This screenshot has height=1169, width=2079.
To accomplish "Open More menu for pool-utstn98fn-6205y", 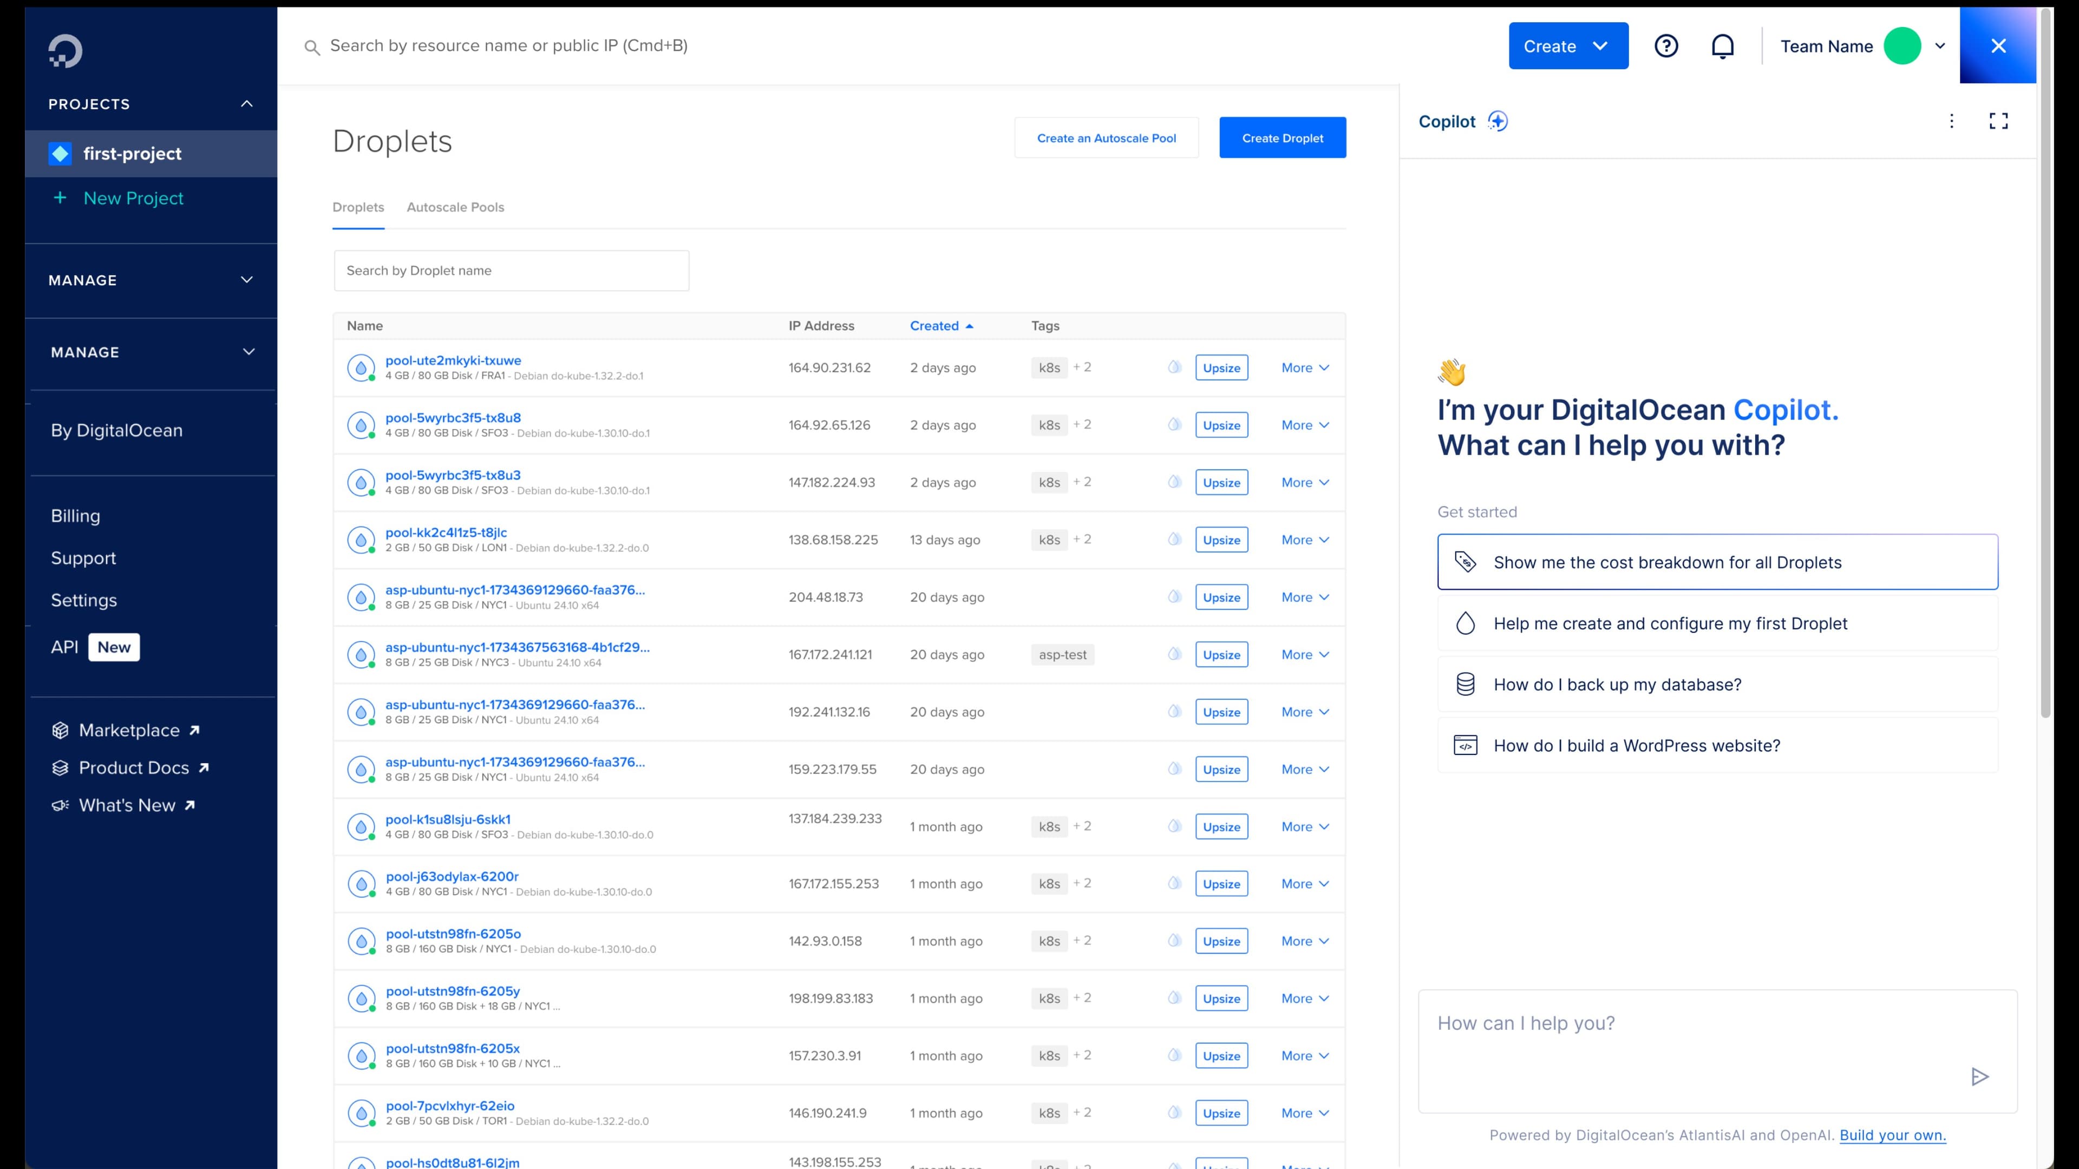I will click(x=1304, y=998).
